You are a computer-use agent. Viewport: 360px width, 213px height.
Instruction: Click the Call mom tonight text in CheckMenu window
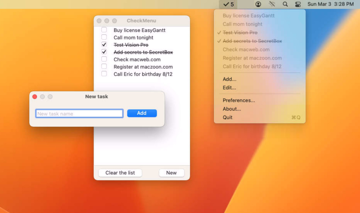(133, 37)
